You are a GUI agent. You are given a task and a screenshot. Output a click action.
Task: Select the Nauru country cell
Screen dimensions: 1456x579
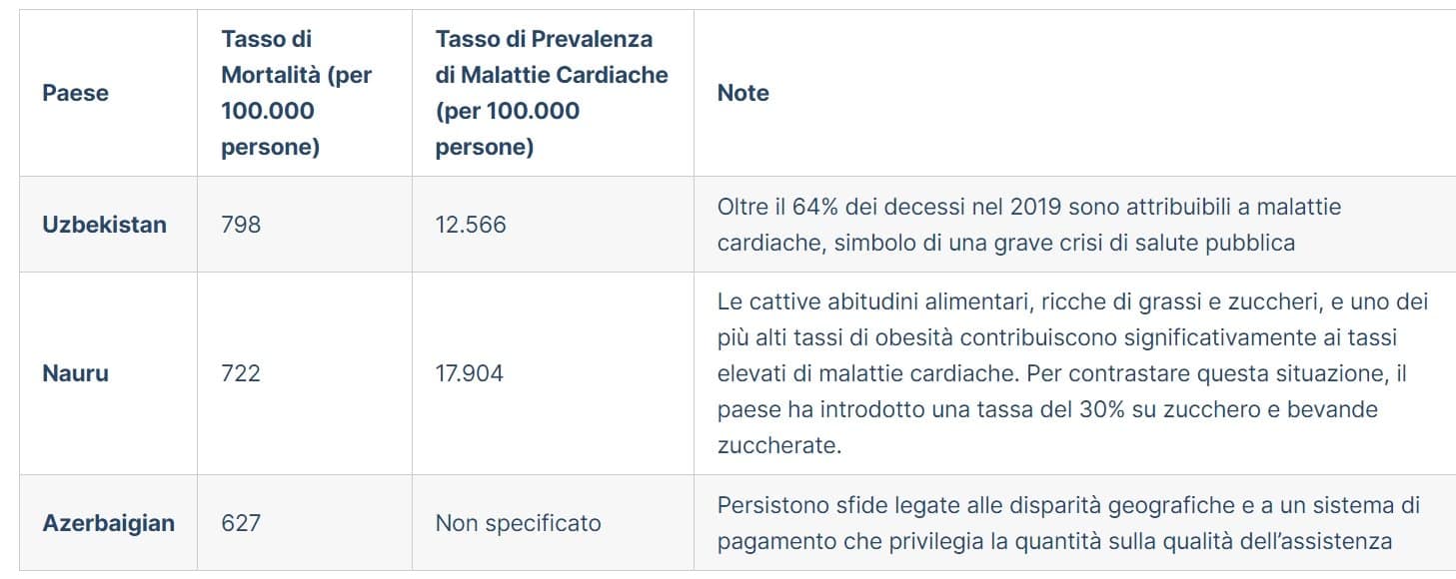[75, 373]
